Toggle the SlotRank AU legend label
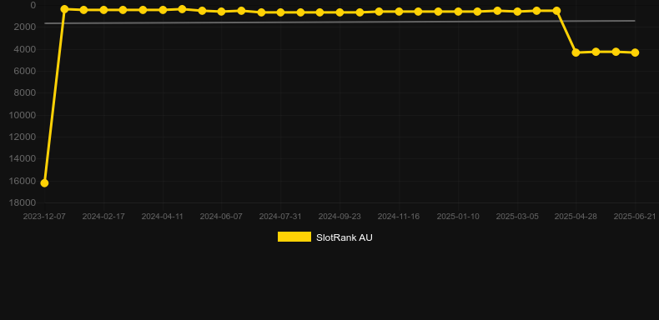 345,237
